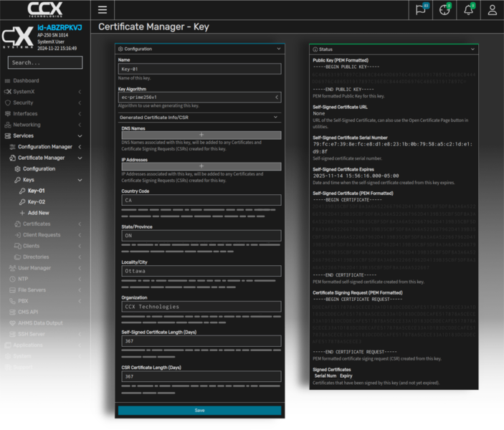Focus the sidebar Search field

pyautogui.click(x=45, y=62)
